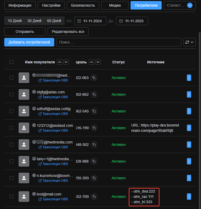Check the sfgfg@adas.com row checkbox
The height and width of the screenshot is (209, 201).
11,94
